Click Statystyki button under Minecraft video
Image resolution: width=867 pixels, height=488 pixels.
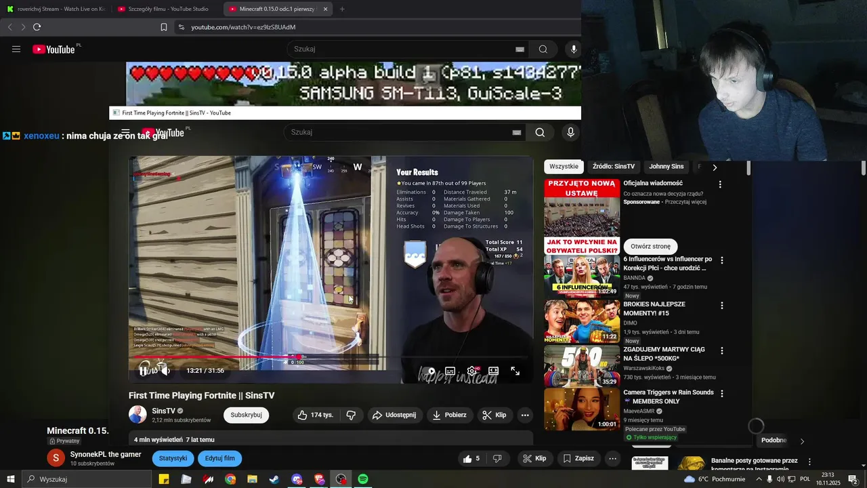(173, 458)
